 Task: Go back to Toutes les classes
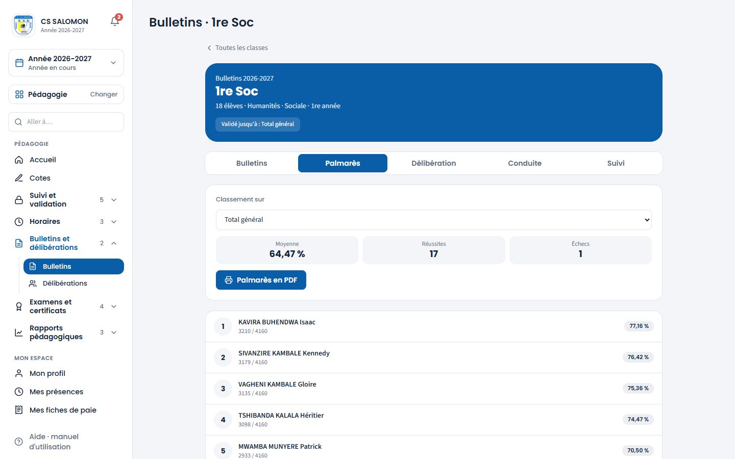pyautogui.click(x=237, y=48)
